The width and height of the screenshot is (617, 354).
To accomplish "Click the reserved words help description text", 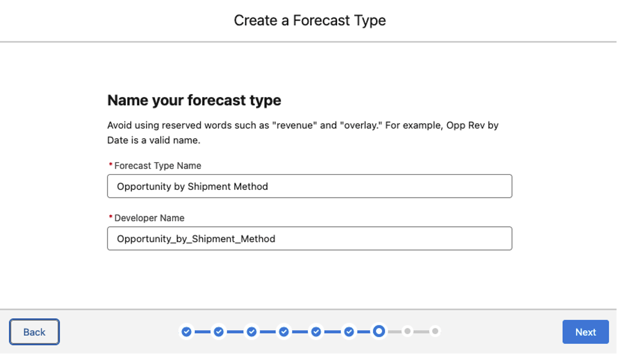I will [x=303, y=133].
